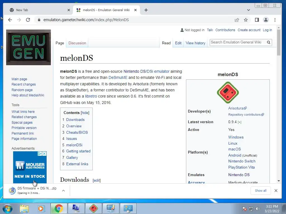Open the libretro link
This screenshot has width=286, height=214.
(x=91, y=96)
